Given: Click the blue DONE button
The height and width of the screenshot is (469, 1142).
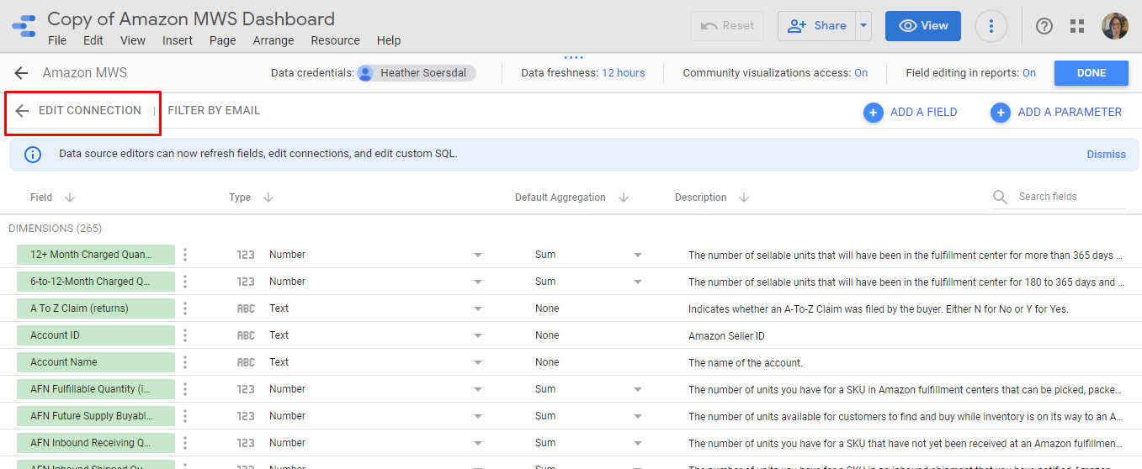Looking at the screenshot, I should (1091, 73).
